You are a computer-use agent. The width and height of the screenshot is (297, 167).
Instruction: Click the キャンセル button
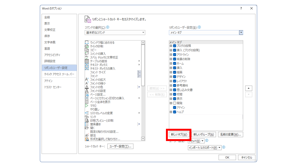point(247,157)
